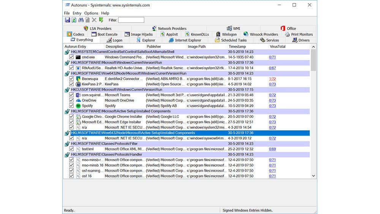Viewport: 380px width, 214px height.
Task: Click the Microsoft Teams entry icon
Action: (x=78, y=95)
